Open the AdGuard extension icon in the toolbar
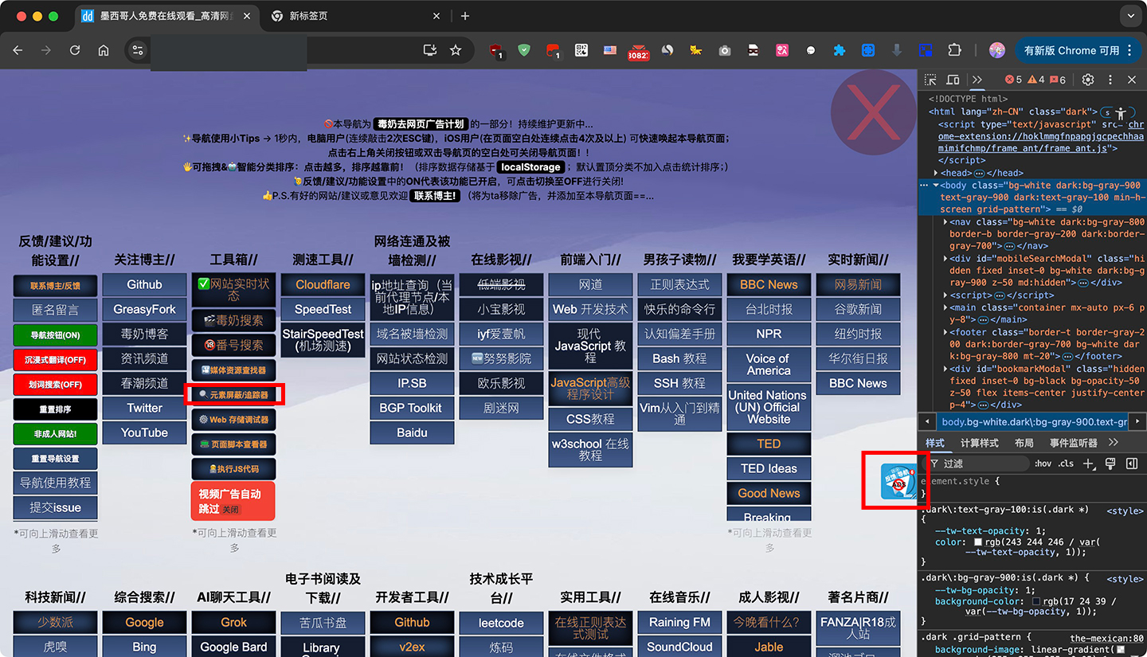The width and height of the screenshot is (1147, 657). [x=524, y=50]
